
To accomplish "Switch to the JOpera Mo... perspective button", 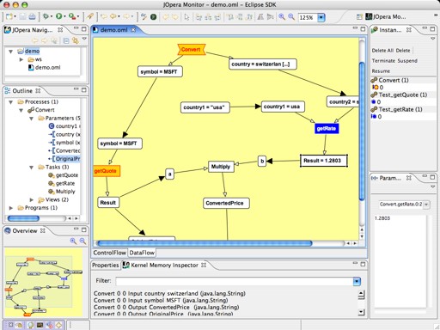I will pyautogui.click(x=386, y=17).
